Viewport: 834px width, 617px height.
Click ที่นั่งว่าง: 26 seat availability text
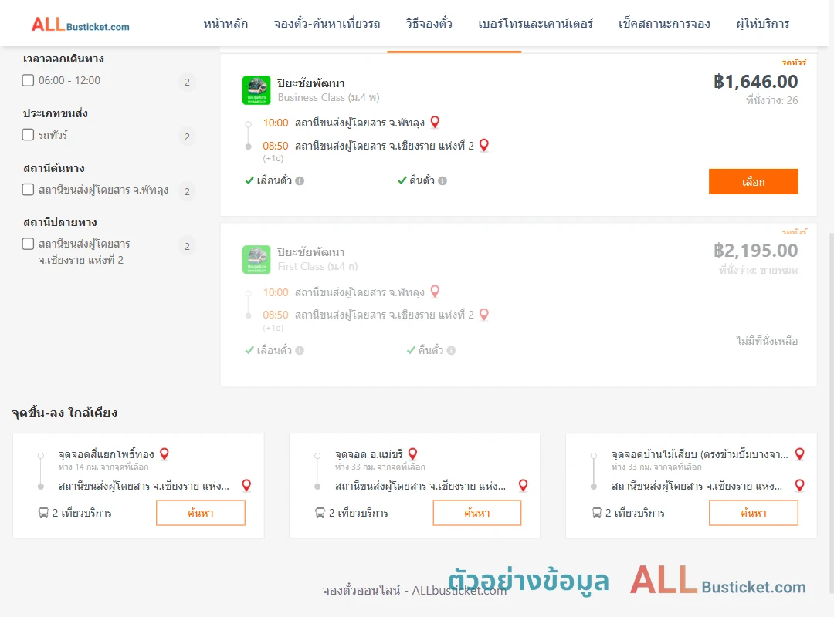coord(771,100)
